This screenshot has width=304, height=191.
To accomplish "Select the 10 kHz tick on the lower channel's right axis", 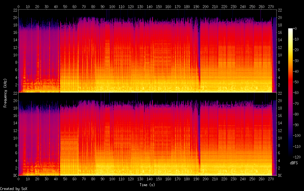I will 280,138.
